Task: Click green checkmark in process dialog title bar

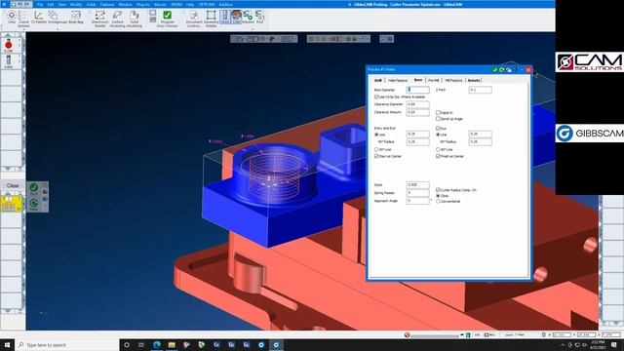Action: pyautogui.click(x=495, y=69)
